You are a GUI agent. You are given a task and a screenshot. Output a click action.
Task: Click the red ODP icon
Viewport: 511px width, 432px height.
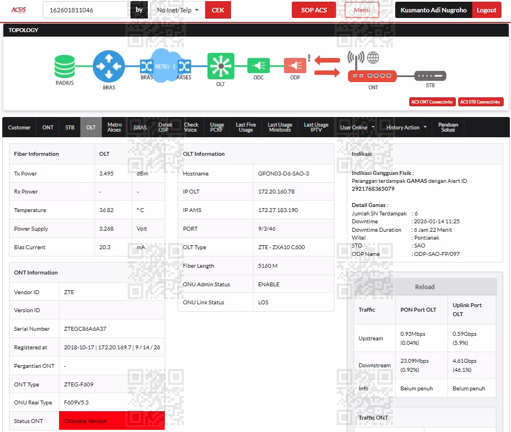click(x=295, y=66)
